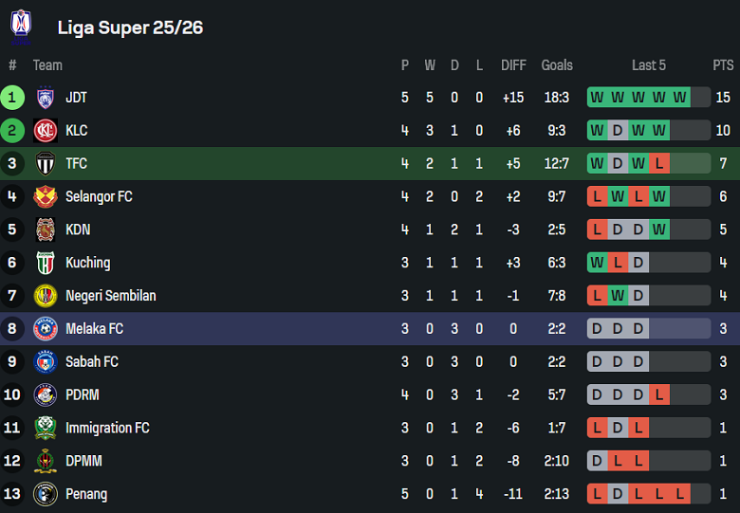Click the PTS column header

point(723,65)
